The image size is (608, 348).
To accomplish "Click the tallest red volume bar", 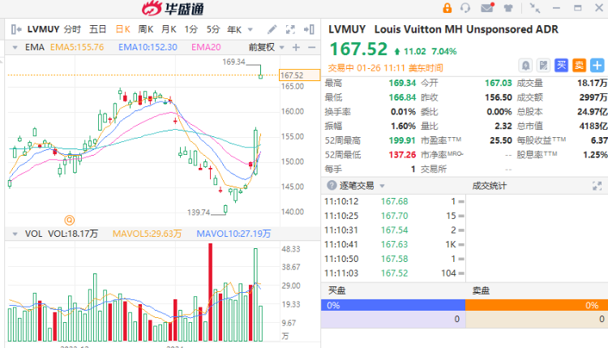I will [x=210, y=292].
